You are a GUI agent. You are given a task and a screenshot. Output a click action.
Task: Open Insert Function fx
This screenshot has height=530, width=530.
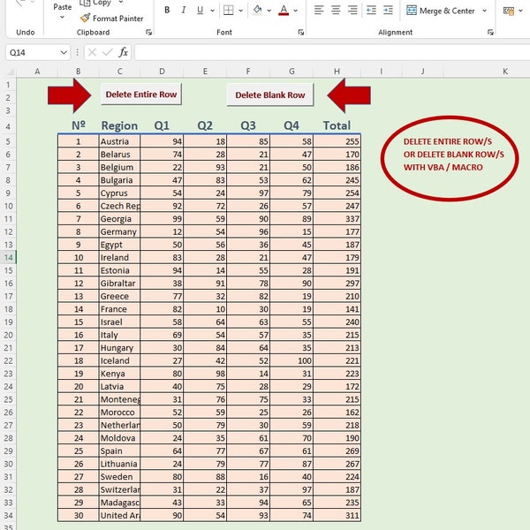click(x=123, y=52)
